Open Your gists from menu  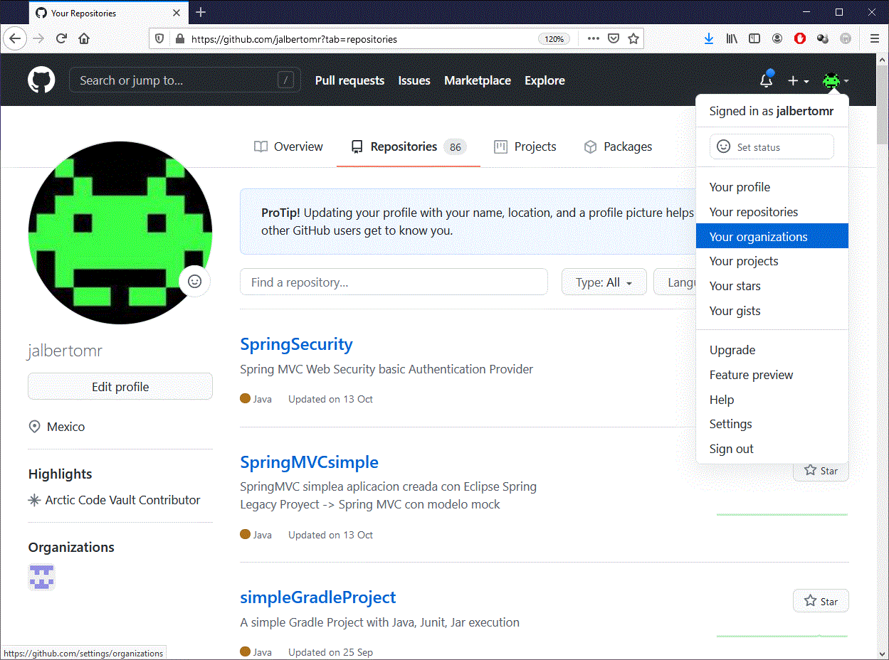[x=772, y=311]
